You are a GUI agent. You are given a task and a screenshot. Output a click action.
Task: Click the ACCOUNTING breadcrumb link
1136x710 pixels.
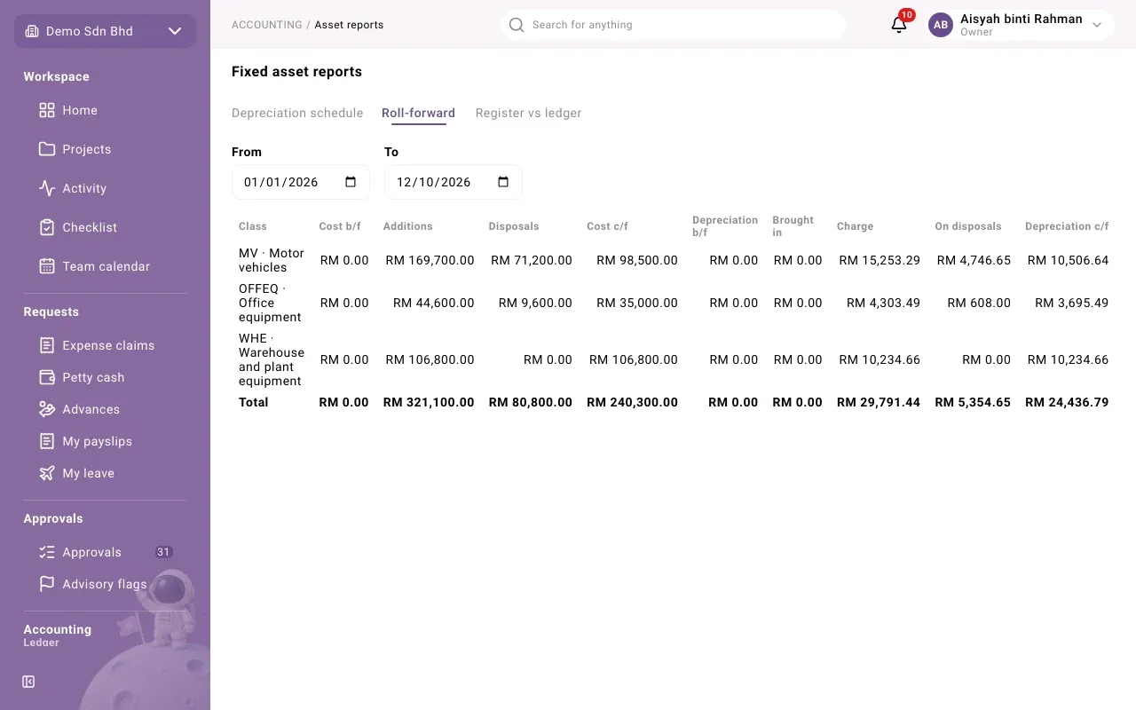click(266, 25)
